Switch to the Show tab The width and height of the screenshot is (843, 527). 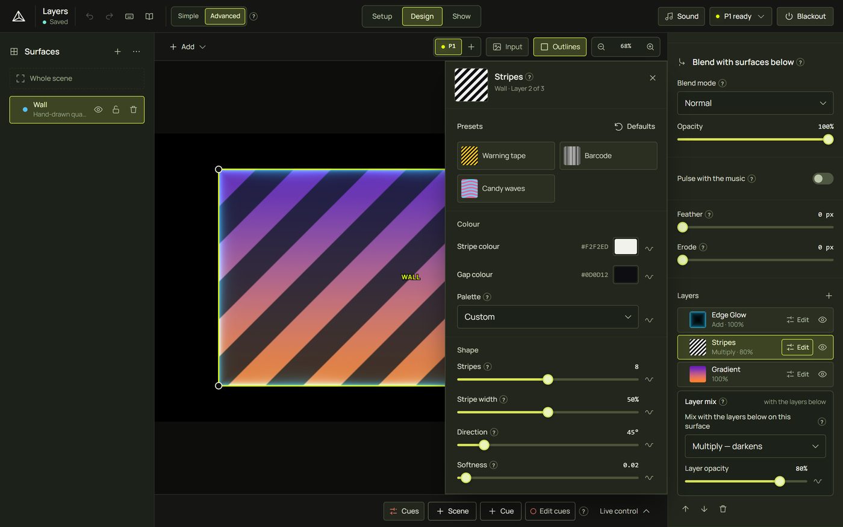(461, 16)
